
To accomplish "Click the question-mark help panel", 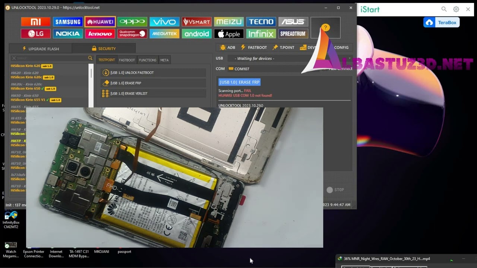I will click(325, 28).
